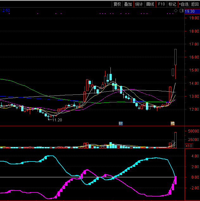Click the 19.30 price axis box

(192, 11)
